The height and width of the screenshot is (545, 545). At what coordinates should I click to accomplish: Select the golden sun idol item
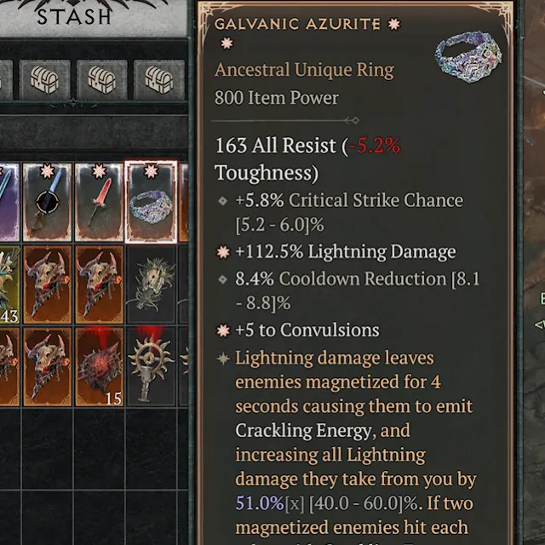[x=151, y=367]
